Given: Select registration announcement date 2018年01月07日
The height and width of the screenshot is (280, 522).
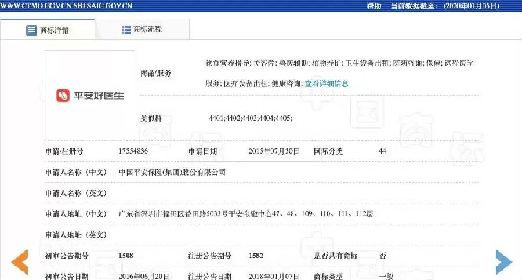Looking at the screenshot, I should point(274,277).
